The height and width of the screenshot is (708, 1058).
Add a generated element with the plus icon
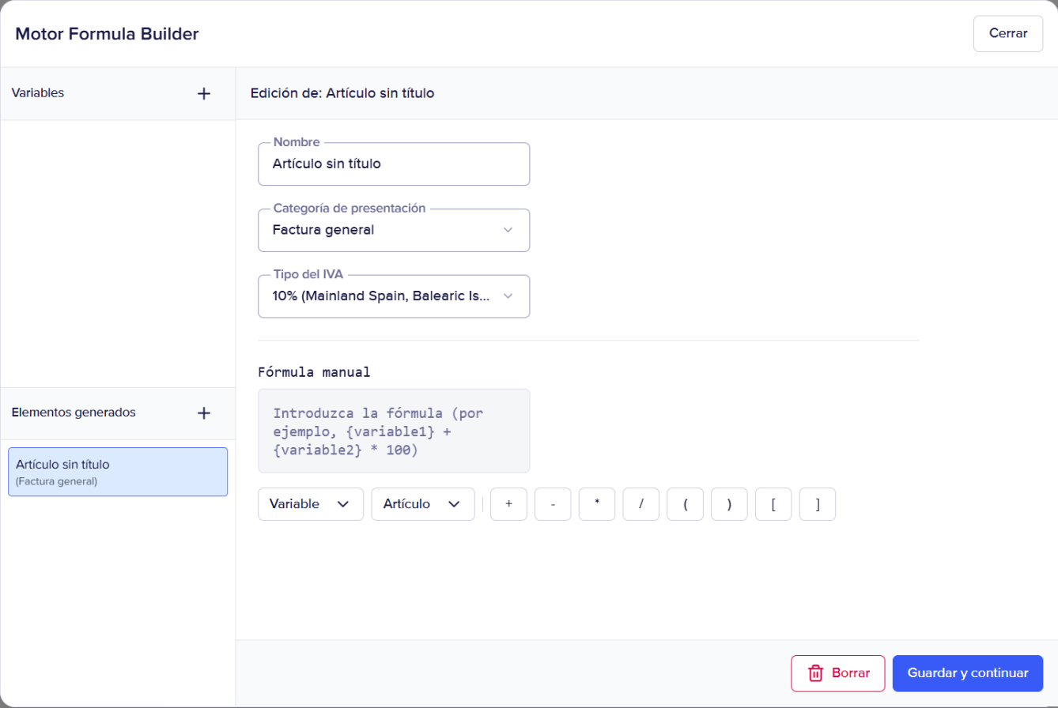tap(204, 412)
